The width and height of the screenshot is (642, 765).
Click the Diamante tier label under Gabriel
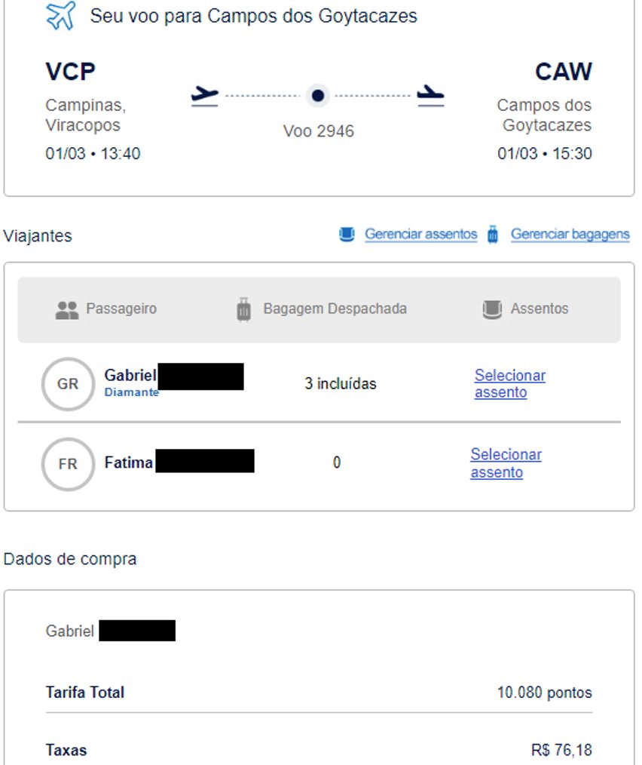pos(132,392)
